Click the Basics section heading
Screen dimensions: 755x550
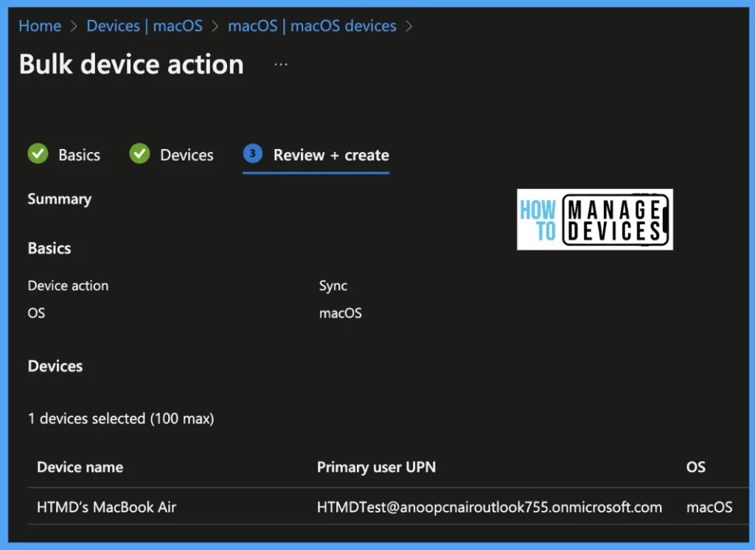click(x=49, y=248)
